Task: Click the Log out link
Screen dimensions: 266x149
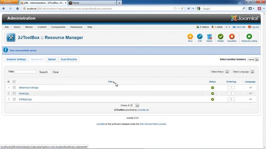Action: point(254,27)
